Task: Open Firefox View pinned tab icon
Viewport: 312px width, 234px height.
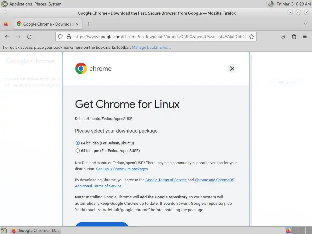Action: coord(6,24)
